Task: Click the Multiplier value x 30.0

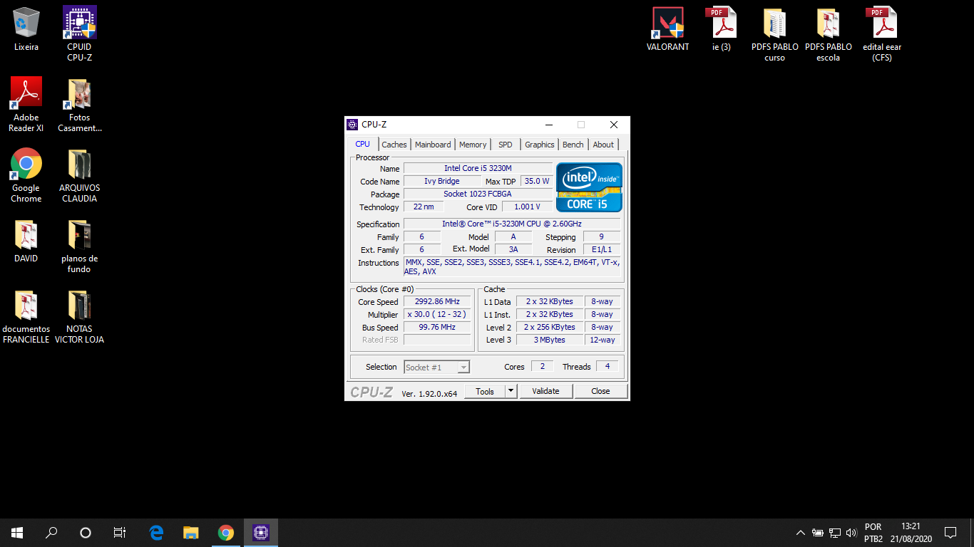Action: point(437,314)
